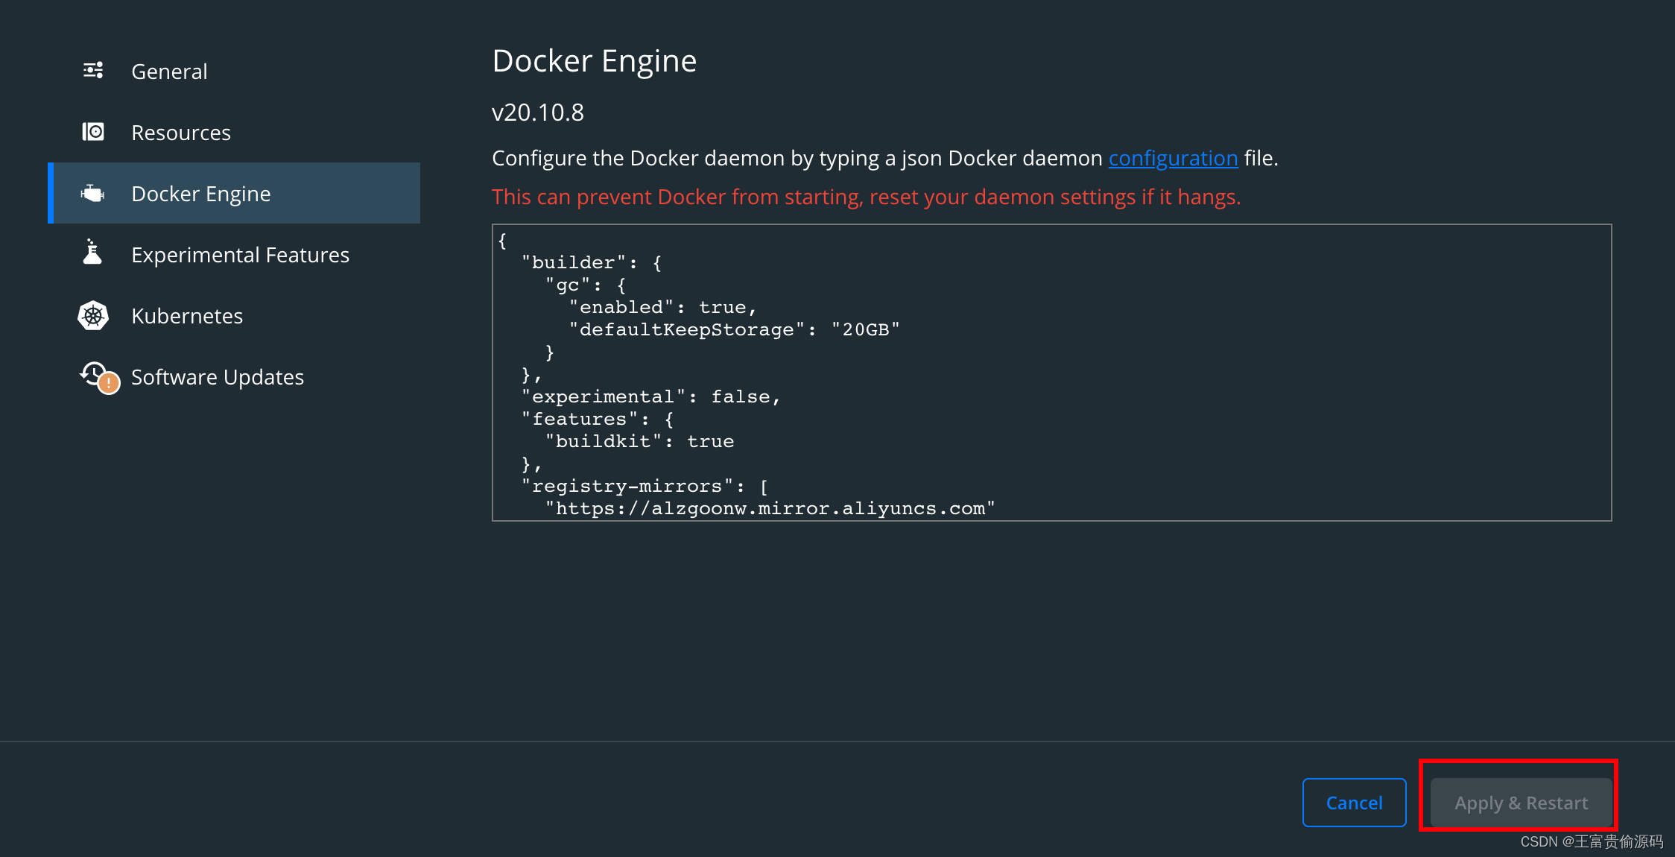
Task: Open the daemon configuration documentation link
Action: [x=1173, y=158]
